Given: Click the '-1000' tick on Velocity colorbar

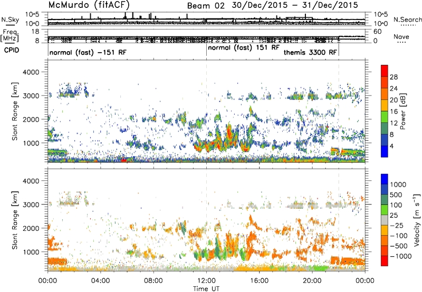Looking at the screenshot, I should click(x=400, y=256).
